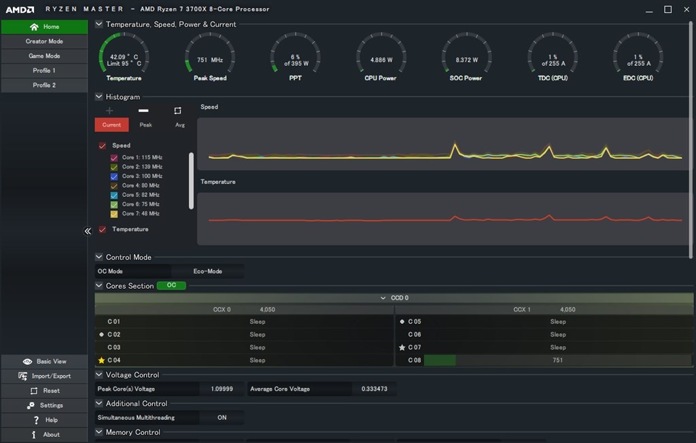This screenshot has width=696, height=443.
Task: Open Settings via gear icon
Action: coord(31,405)
